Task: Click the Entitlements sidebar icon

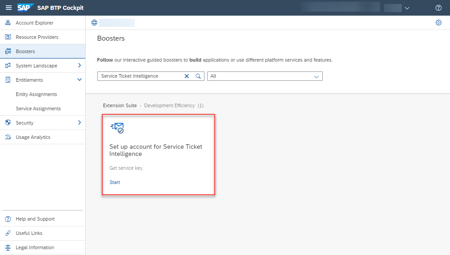Action: tap(8, 80)
